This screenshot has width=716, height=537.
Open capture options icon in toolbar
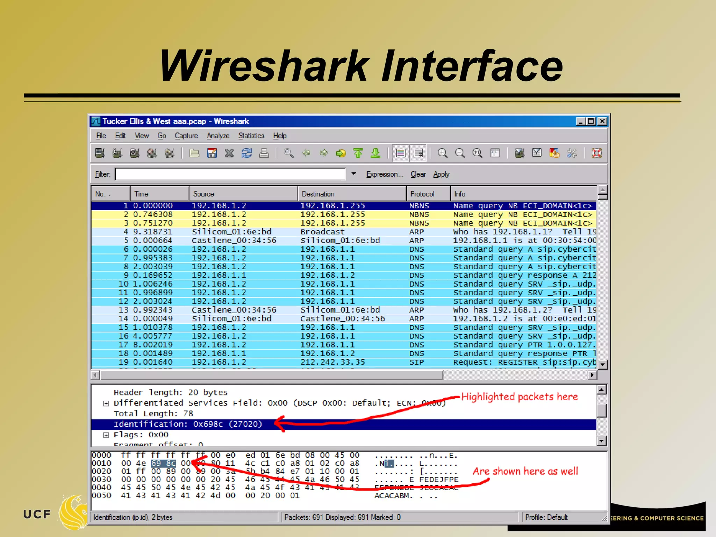(x=117, y=153)
